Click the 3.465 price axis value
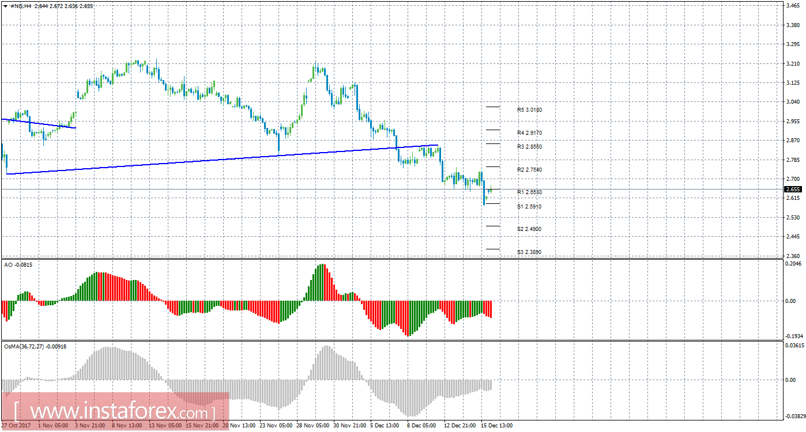 [793, 5]
